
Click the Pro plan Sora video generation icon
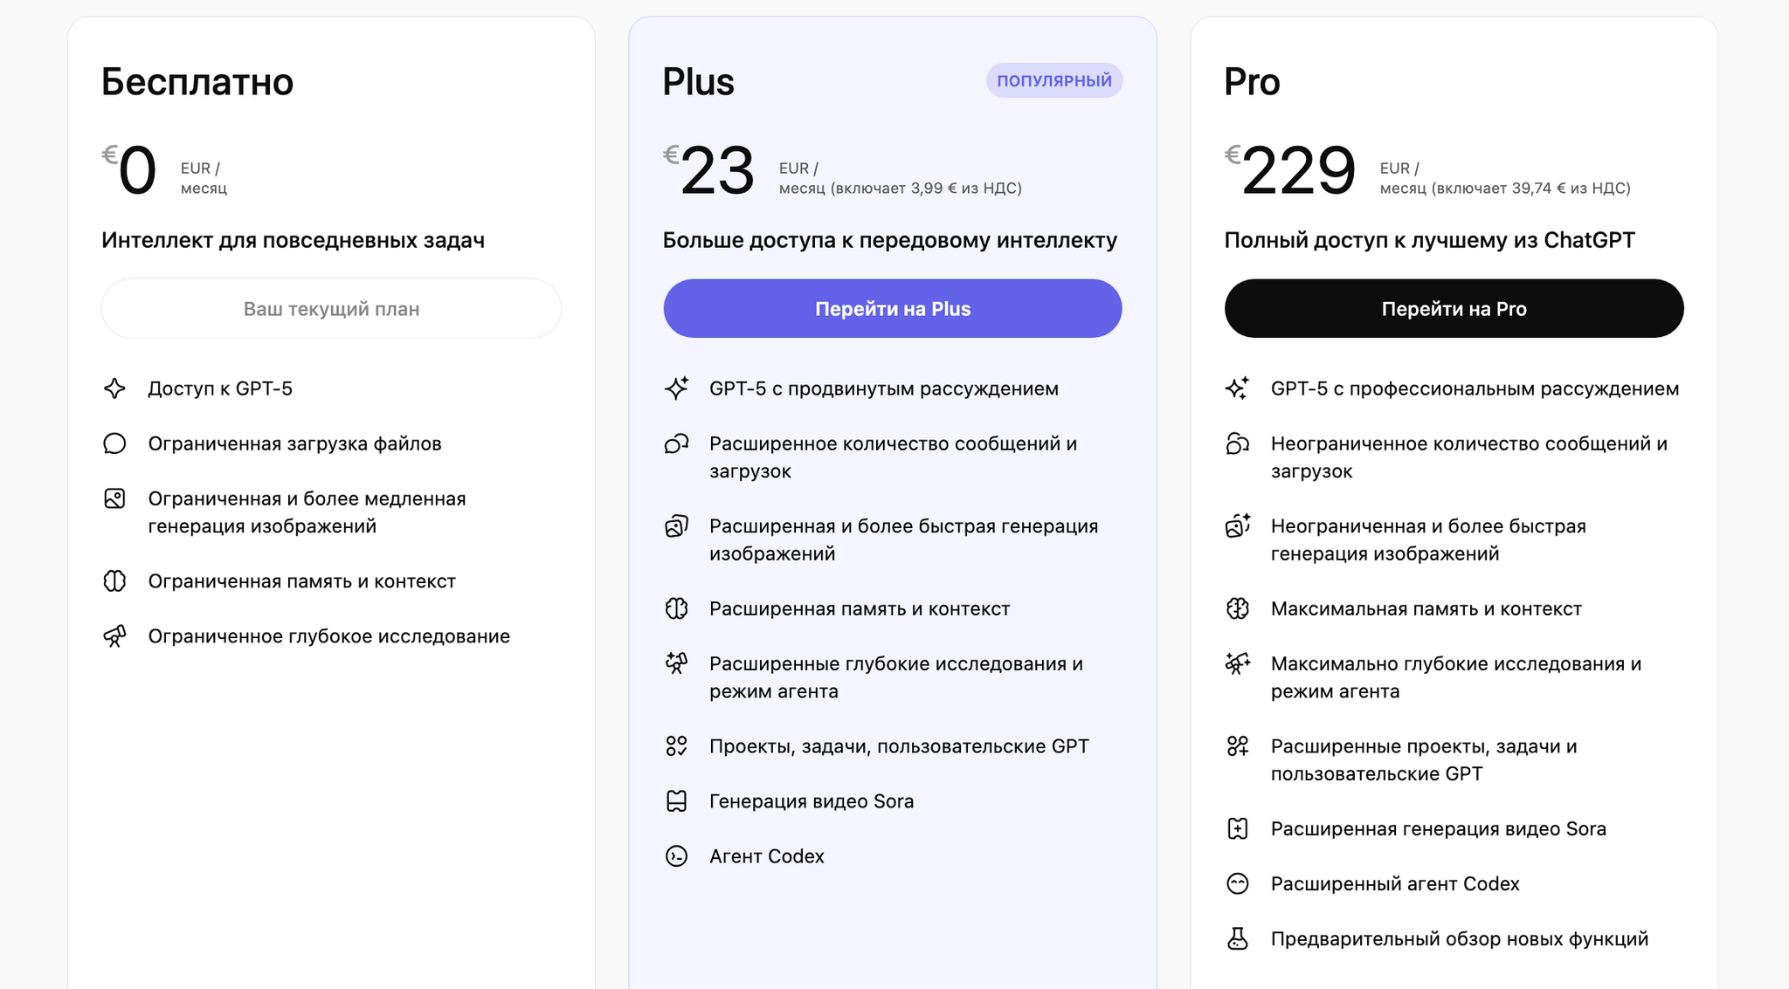tap(1238, 829)
